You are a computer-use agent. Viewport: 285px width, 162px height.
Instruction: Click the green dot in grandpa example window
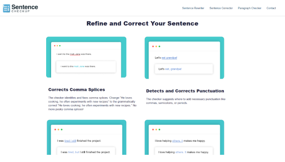click(x=159, y=46)
